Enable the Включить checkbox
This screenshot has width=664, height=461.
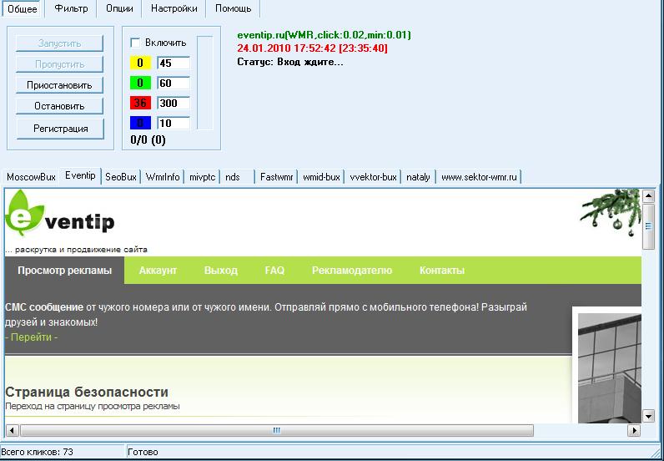[x=135, y=43]
